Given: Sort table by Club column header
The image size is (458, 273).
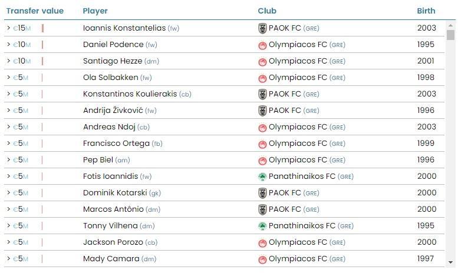Looking at the screenshot, I should pos(267,11).
